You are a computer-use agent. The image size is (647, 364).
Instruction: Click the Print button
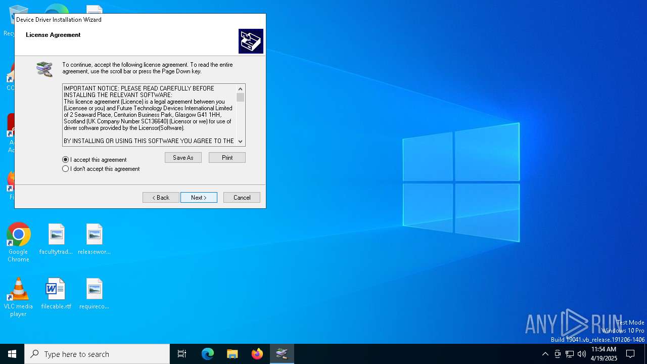click(x=227, y=158)
